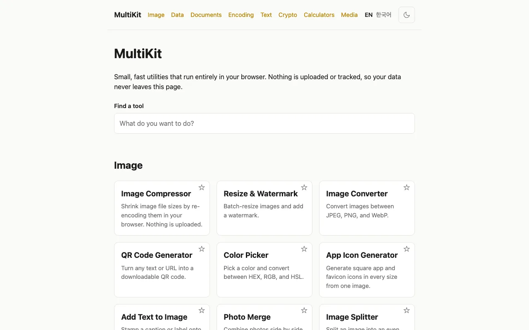Jump to the Text category
This screenshot has height=330, width=529.
point(266,15)
